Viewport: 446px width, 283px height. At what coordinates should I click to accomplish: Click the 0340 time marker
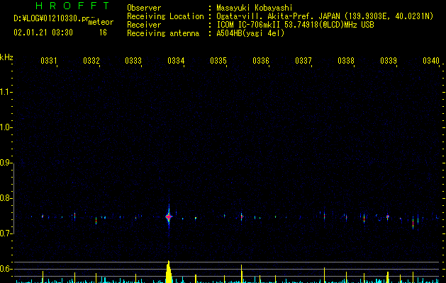tap(431, 61)
